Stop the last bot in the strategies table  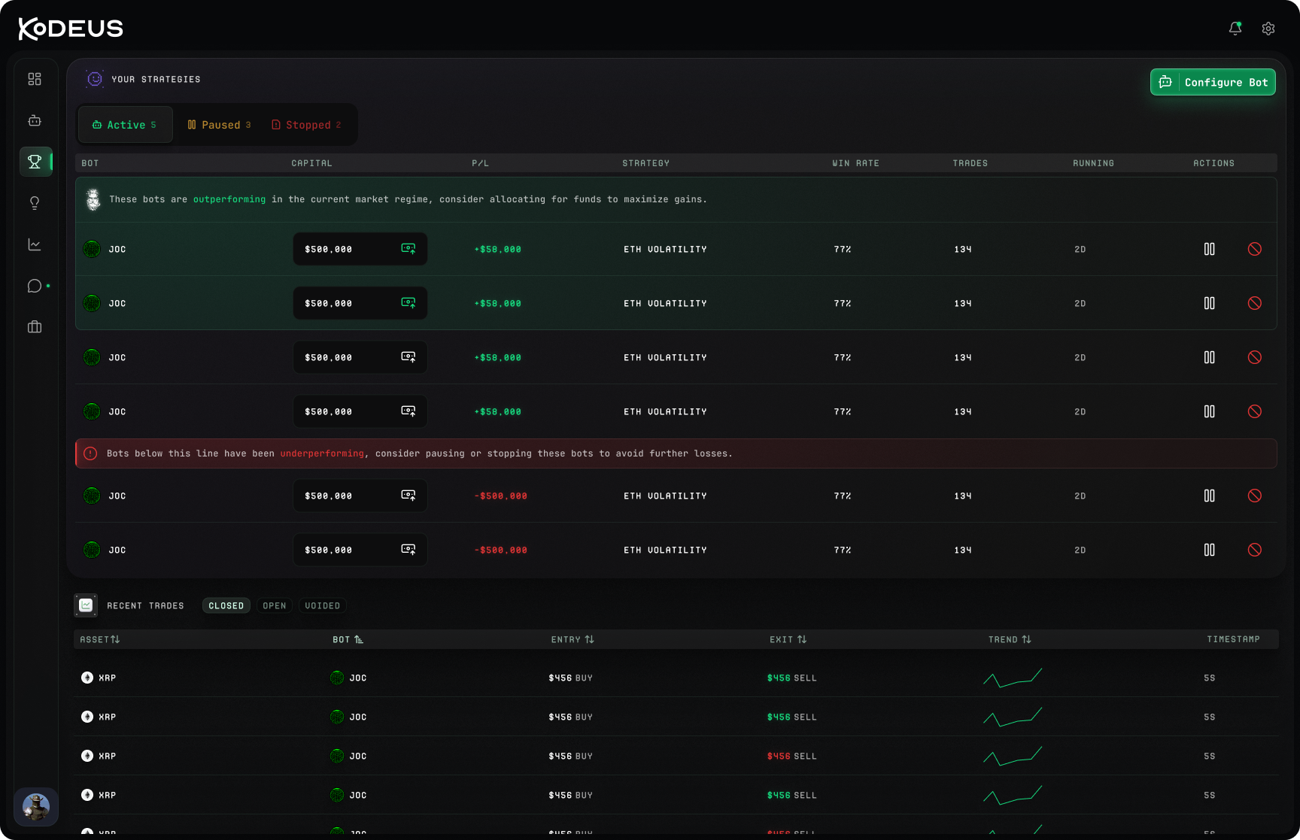1255,550
